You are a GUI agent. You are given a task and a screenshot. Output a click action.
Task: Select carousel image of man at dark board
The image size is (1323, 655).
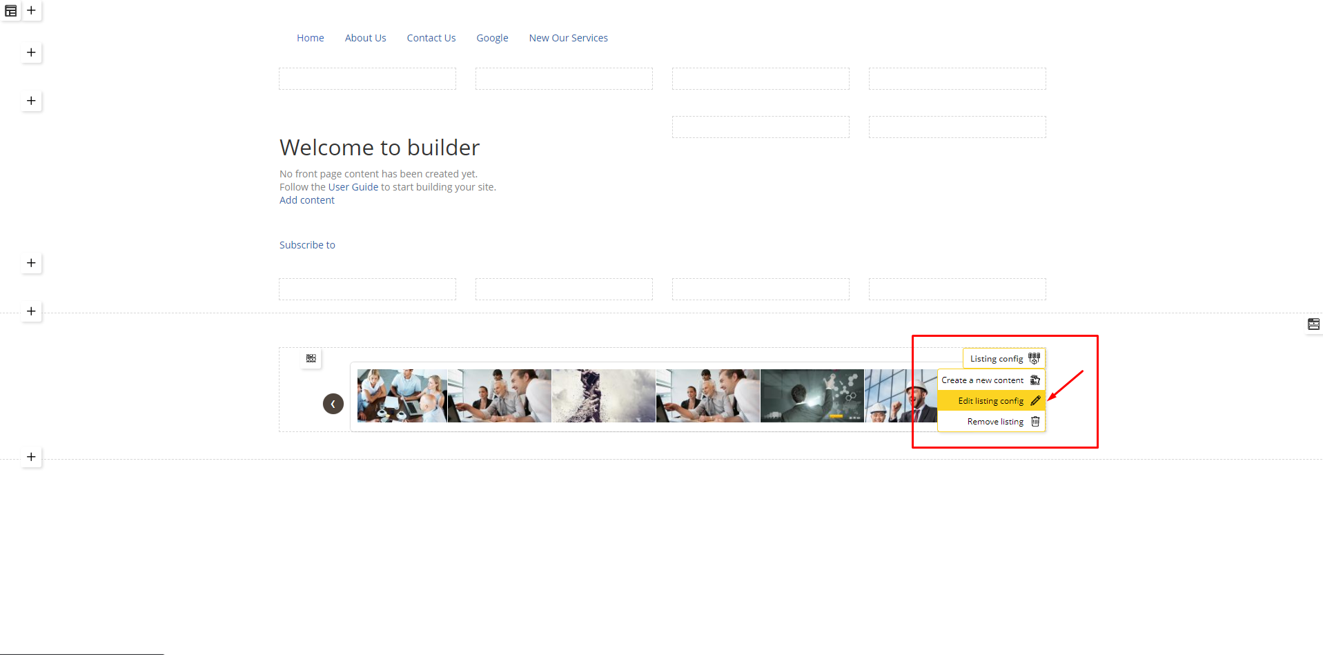click(812, 395)
